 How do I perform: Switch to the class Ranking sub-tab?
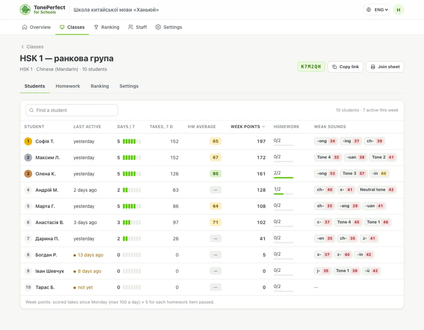point(100,86)
